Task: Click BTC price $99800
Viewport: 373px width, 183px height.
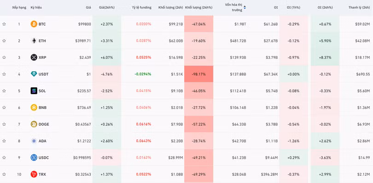Action: tap(85, 24)
